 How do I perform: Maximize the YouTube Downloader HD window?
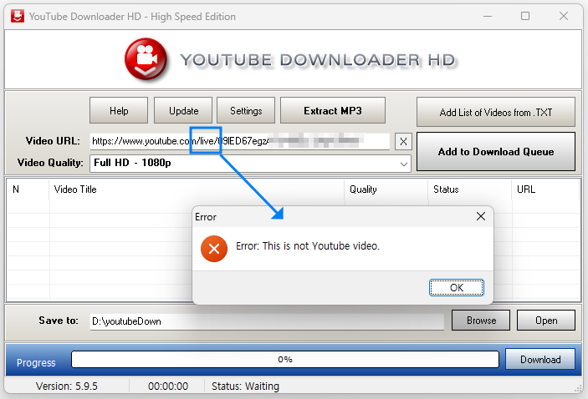525,16
